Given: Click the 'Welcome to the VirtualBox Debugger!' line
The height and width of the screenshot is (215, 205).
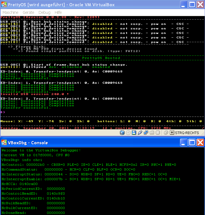Looking at the screenshot, I should (41, 150).
